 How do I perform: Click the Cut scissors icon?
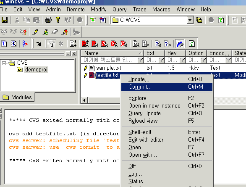[17, 20]
